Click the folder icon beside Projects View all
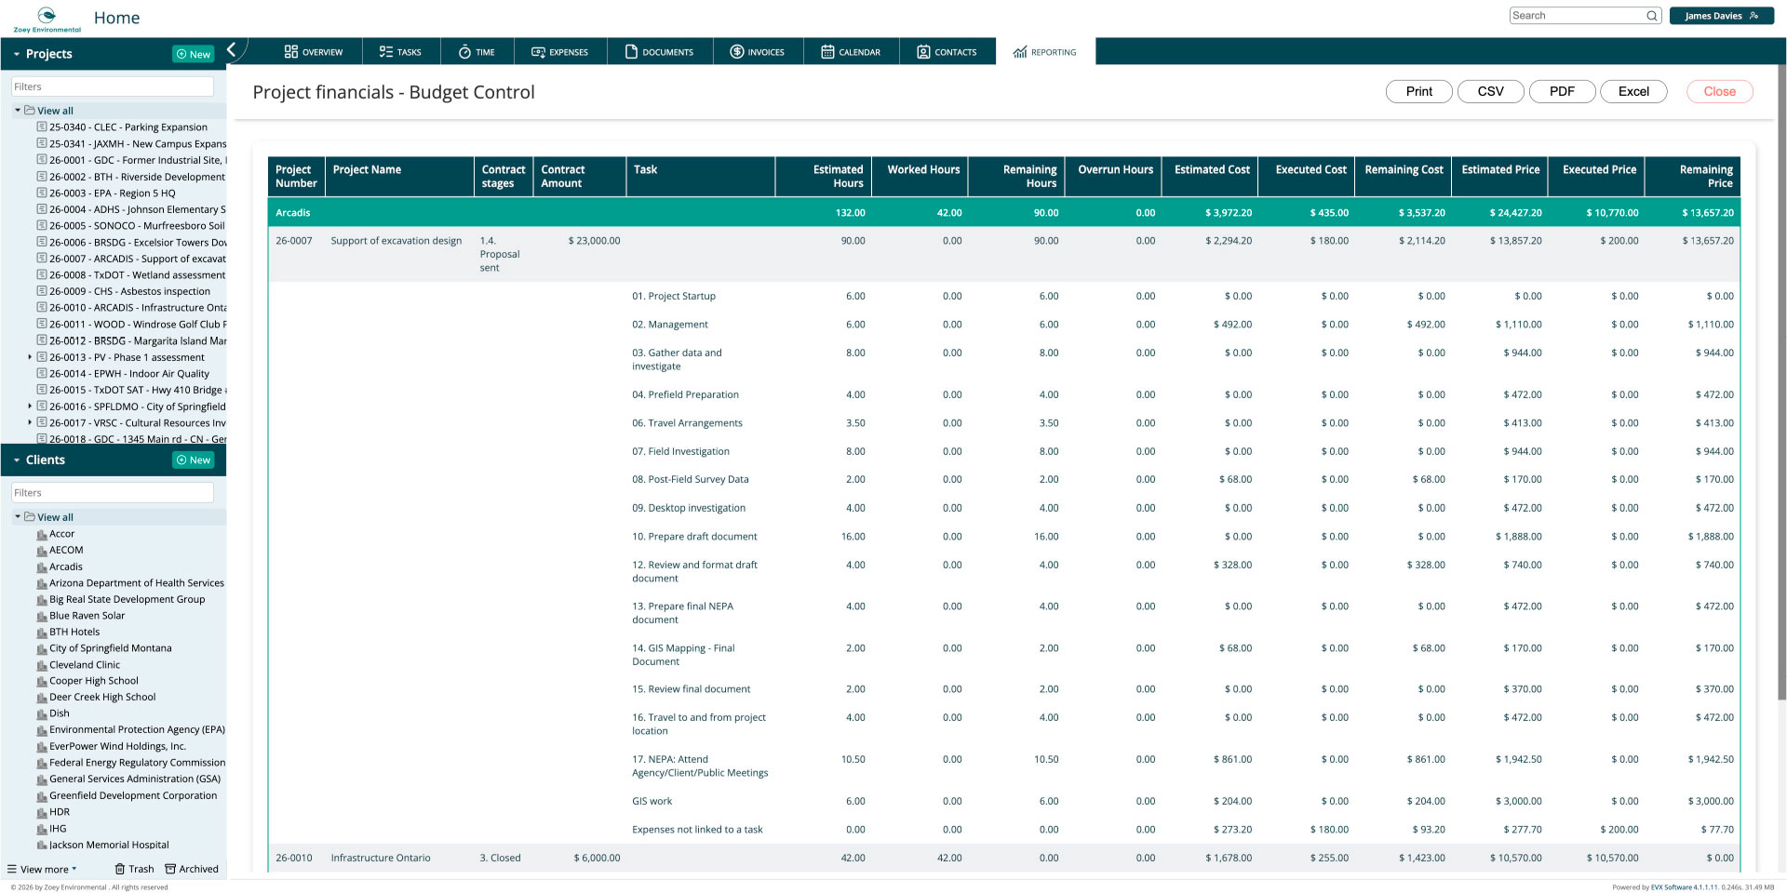 click(x=30, y=110)
